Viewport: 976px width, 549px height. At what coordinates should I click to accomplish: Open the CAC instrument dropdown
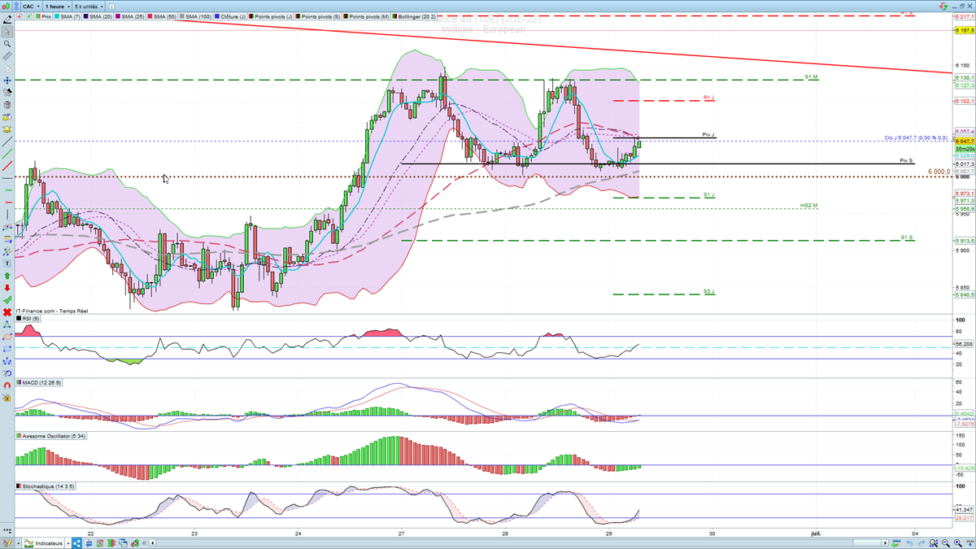[x=31, y=7]
